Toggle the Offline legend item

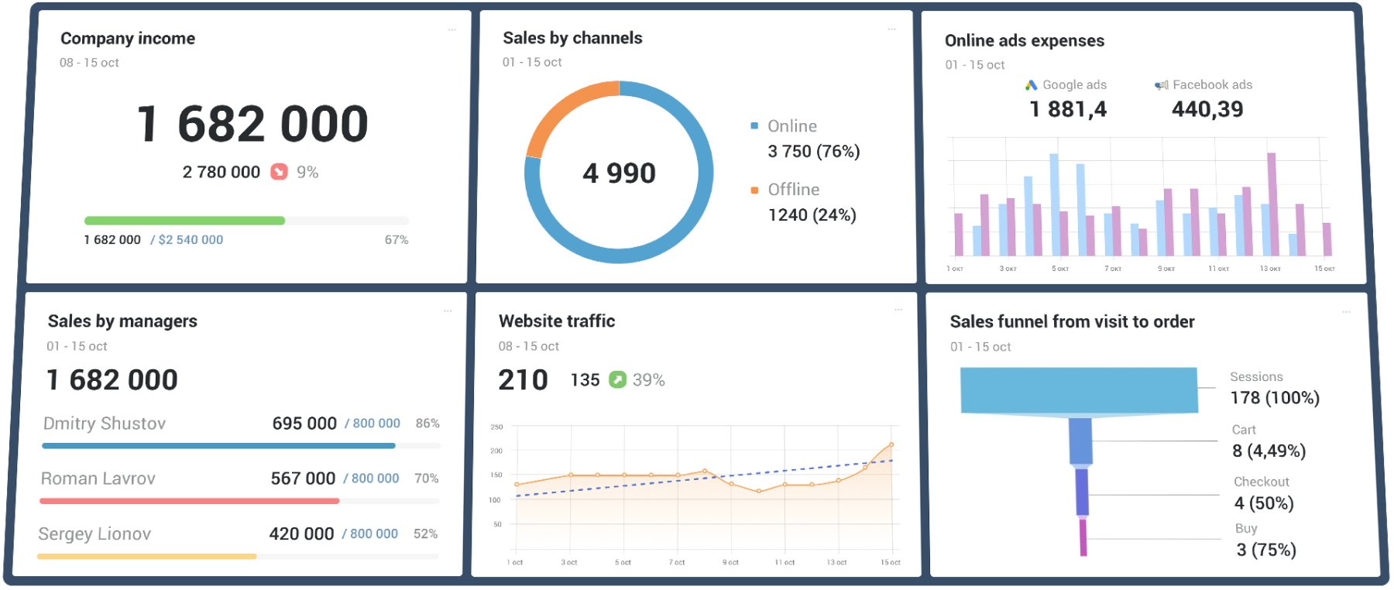(x=793, y=190)
